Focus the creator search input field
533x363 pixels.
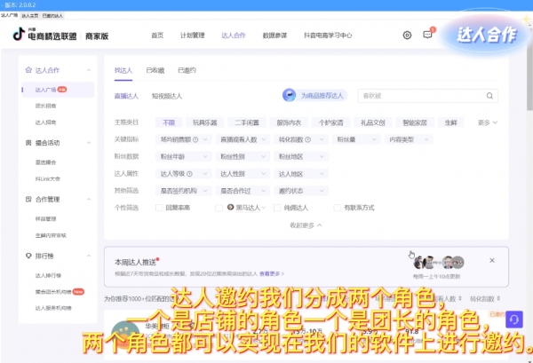tap(428, 96)
